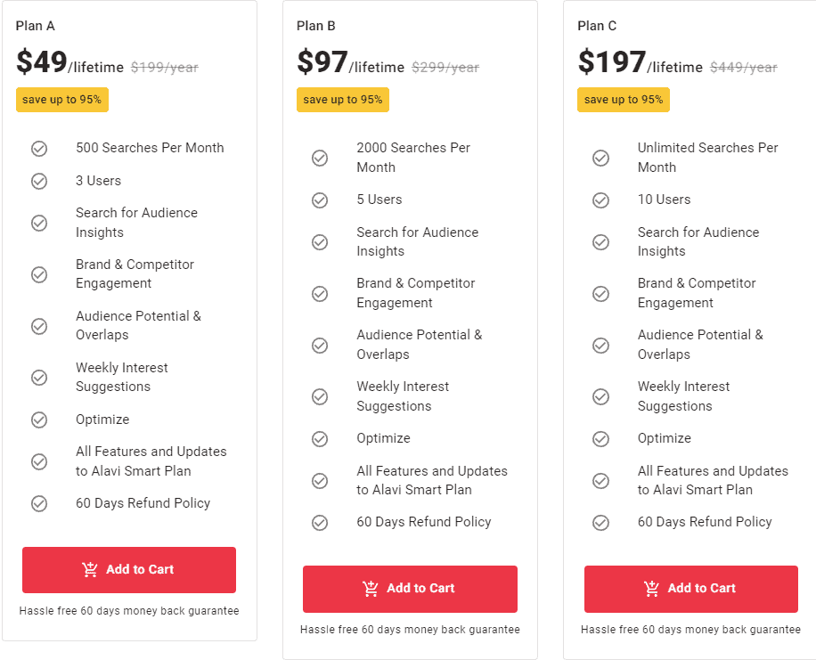Image resolution: width=816 pixels, height=660 pixels.
Task: Click Plan A's Optimize checkmark icon
Action: [x=39, y=420]
